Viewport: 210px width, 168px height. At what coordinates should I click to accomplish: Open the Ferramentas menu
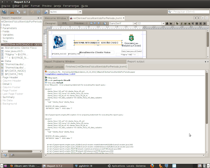[x=71, y=6]
